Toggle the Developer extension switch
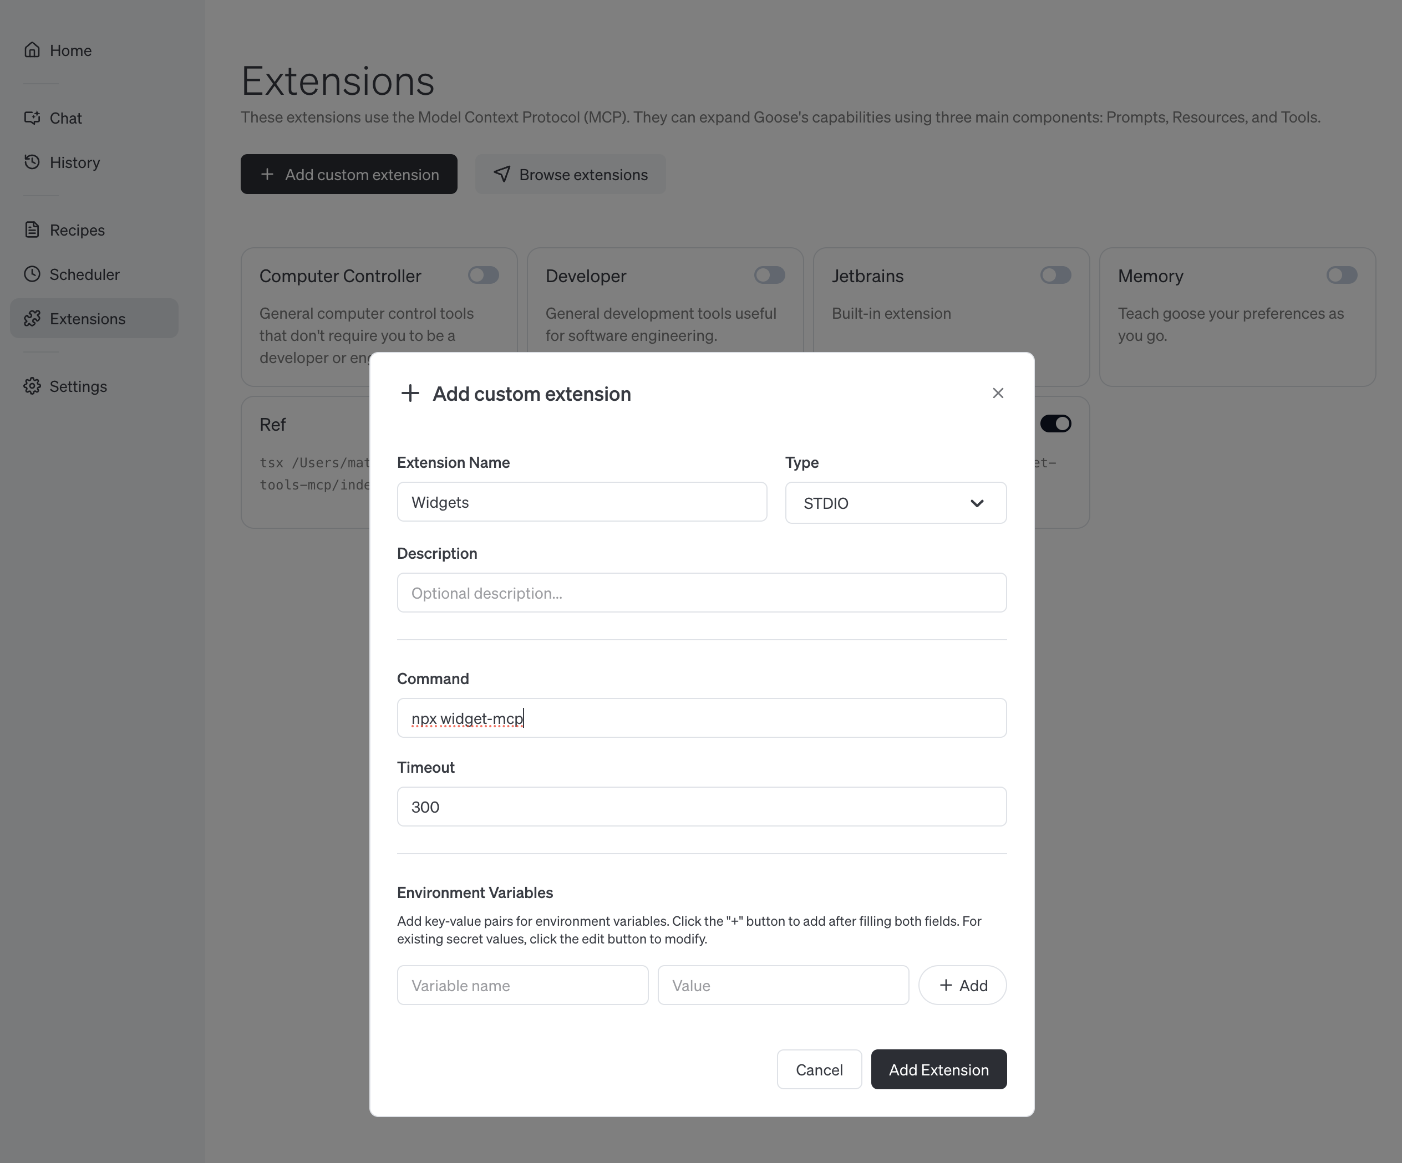The height and width of the screenshot is (1163, 1402). coord(769,275)
